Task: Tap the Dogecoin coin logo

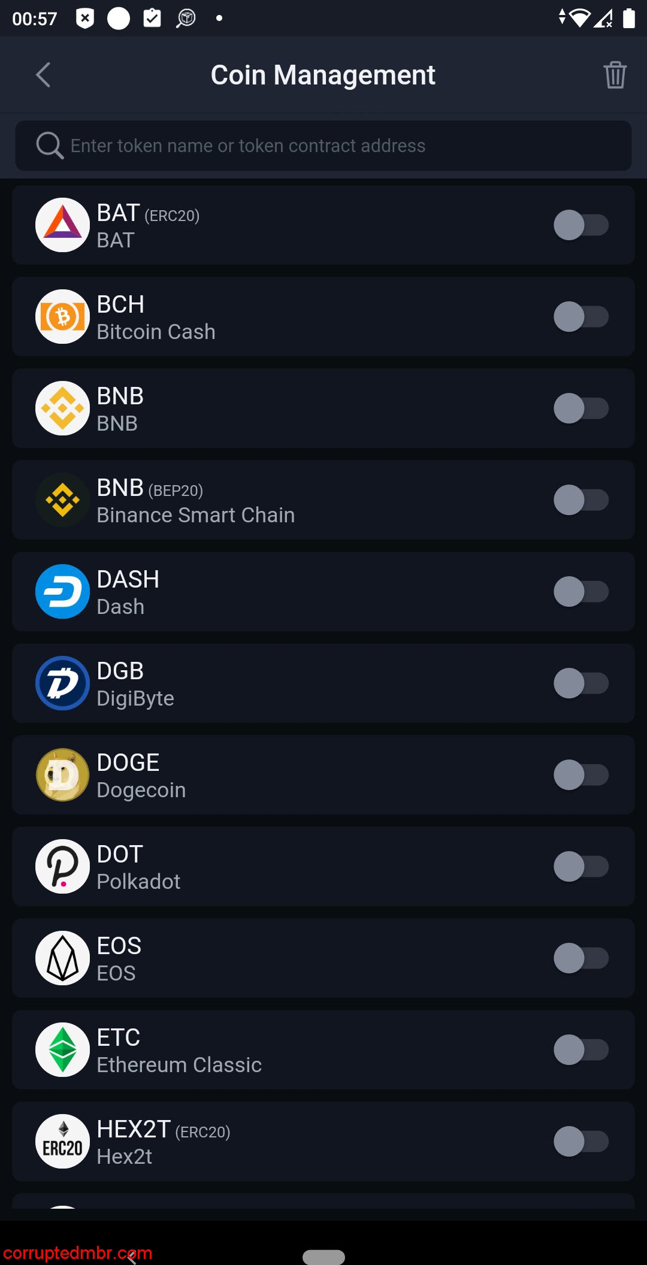Action: pos(63,775)
